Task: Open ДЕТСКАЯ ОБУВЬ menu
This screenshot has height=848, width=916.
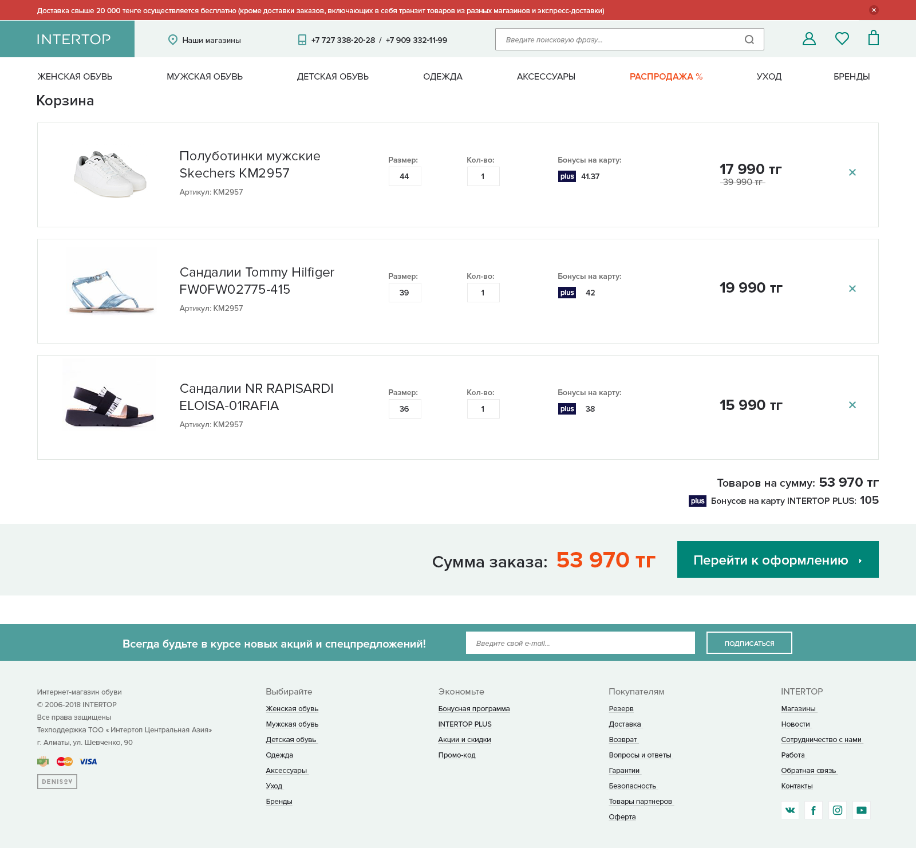Action: point(333,77)
